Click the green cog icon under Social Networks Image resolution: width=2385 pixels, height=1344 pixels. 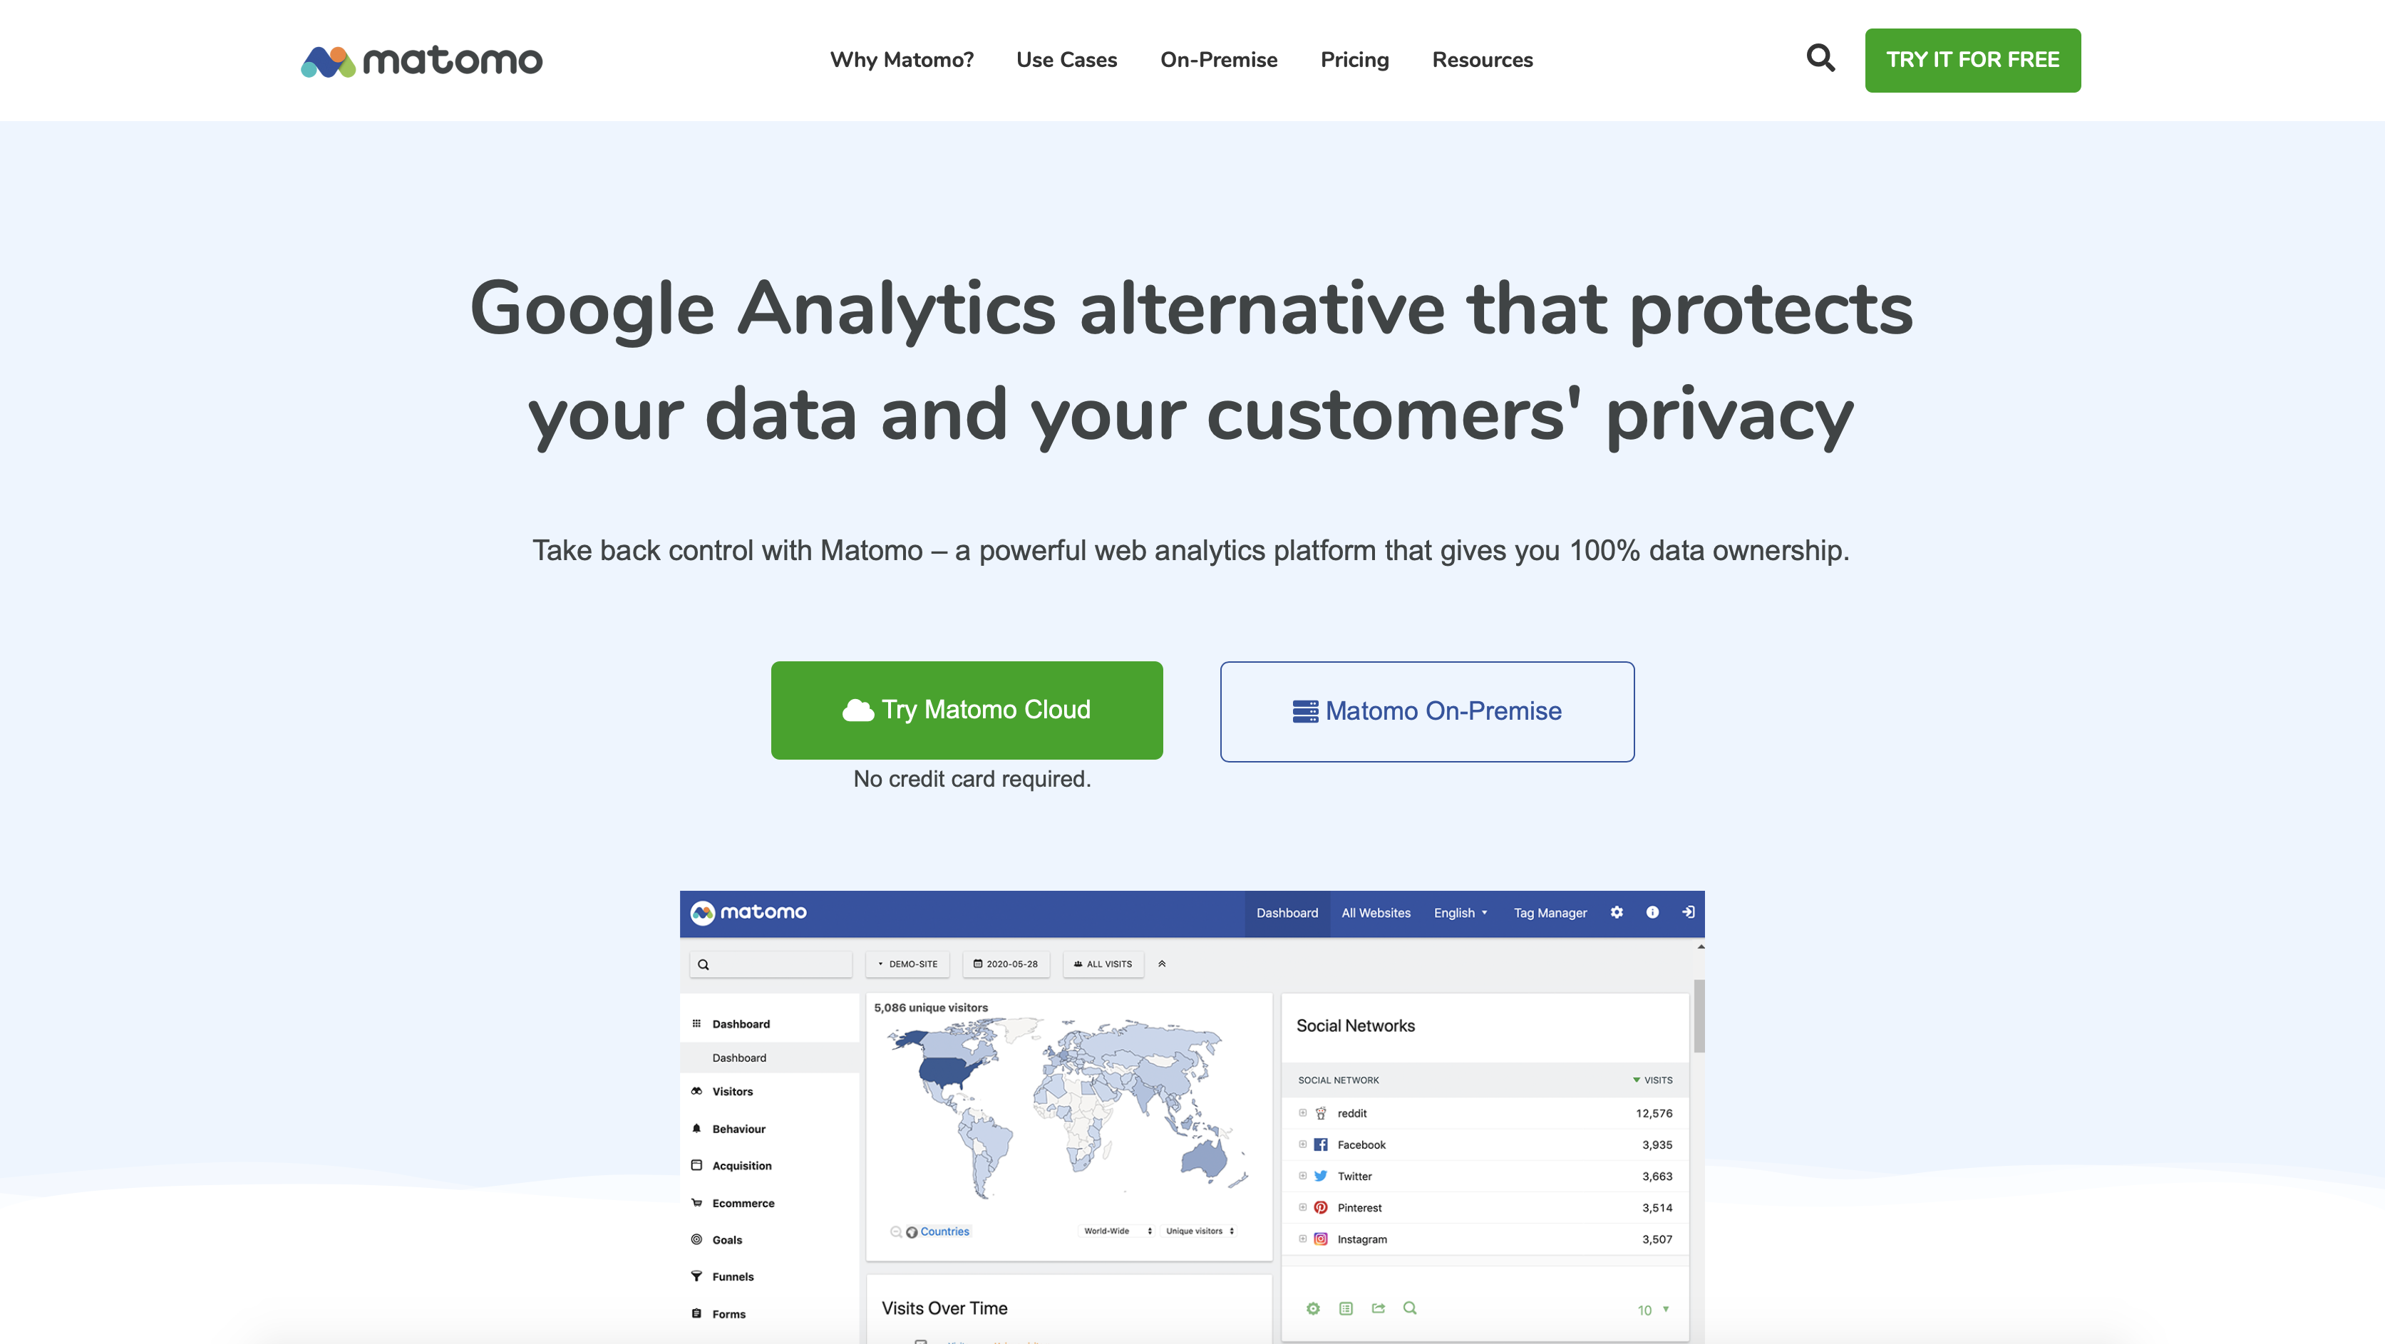coord(1313,1308)
